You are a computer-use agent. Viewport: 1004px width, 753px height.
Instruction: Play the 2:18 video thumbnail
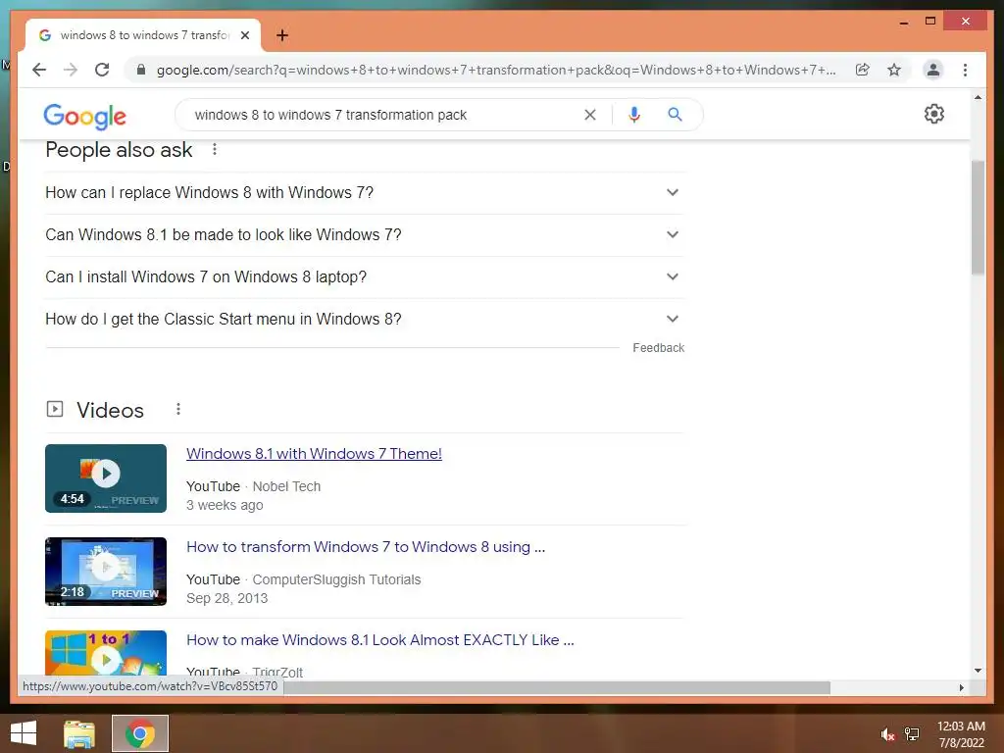pyautogui.click(x=106, y=572)
